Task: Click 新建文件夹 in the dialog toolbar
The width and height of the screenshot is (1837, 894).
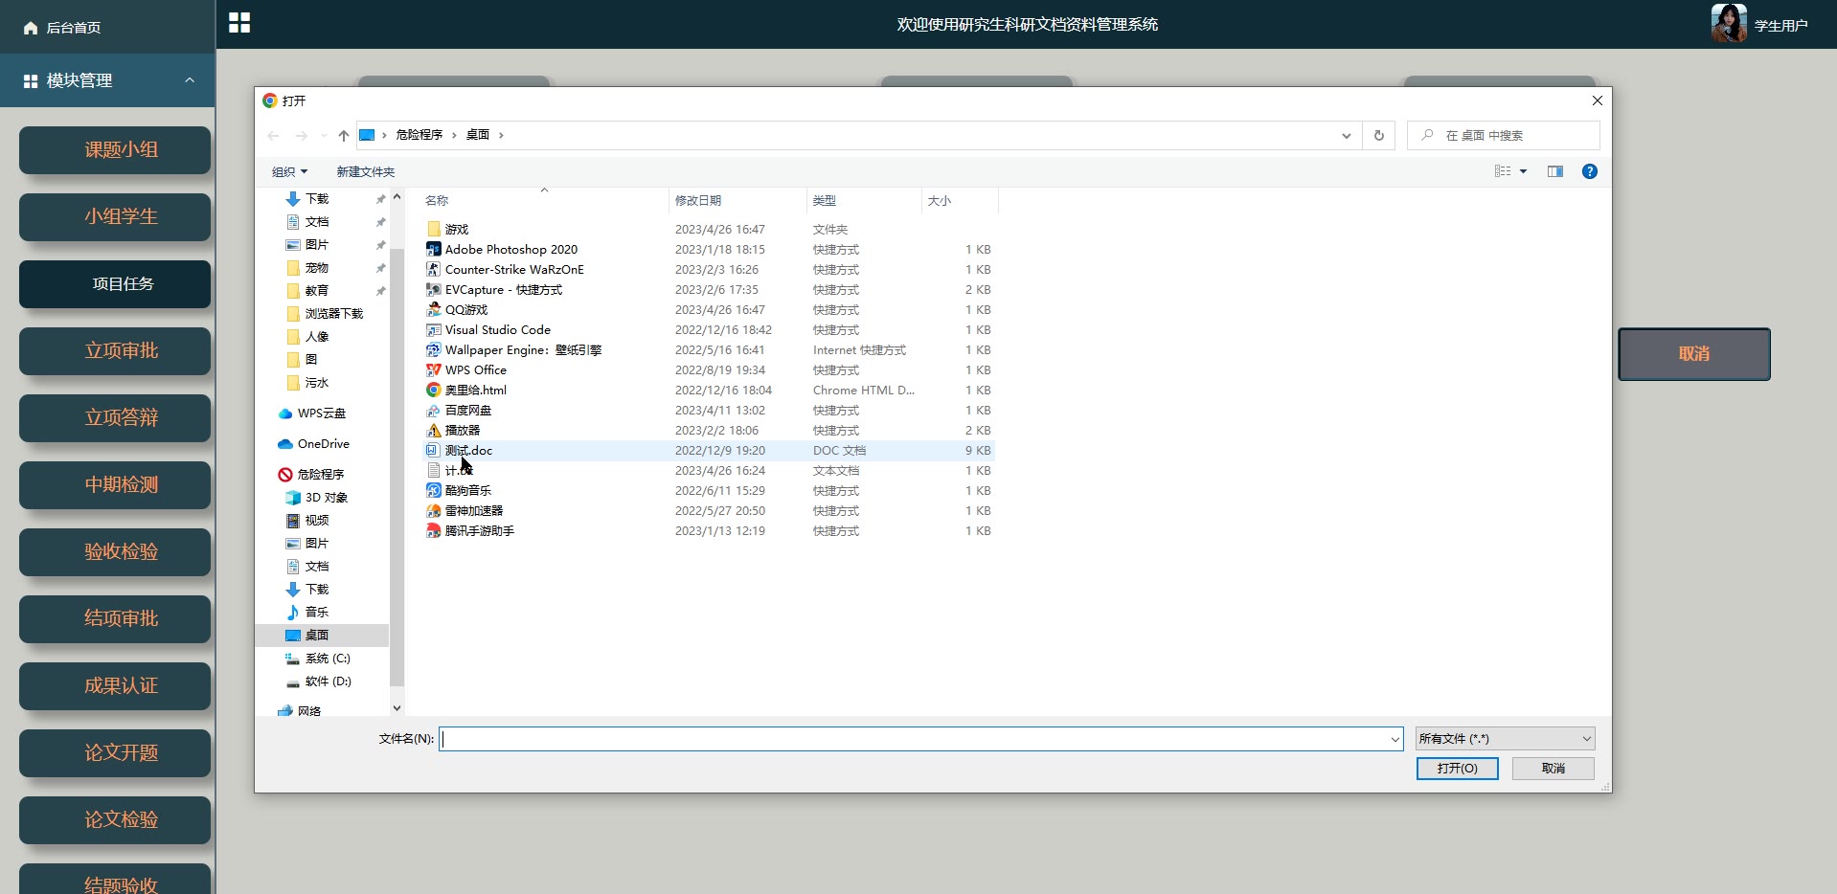Action: (365, 172)
